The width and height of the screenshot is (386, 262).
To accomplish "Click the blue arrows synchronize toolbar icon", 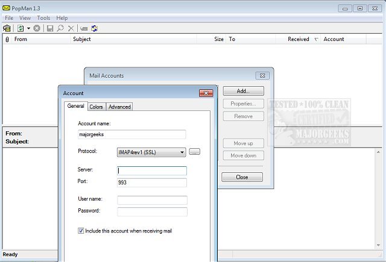I will click(x=94, y=28).
